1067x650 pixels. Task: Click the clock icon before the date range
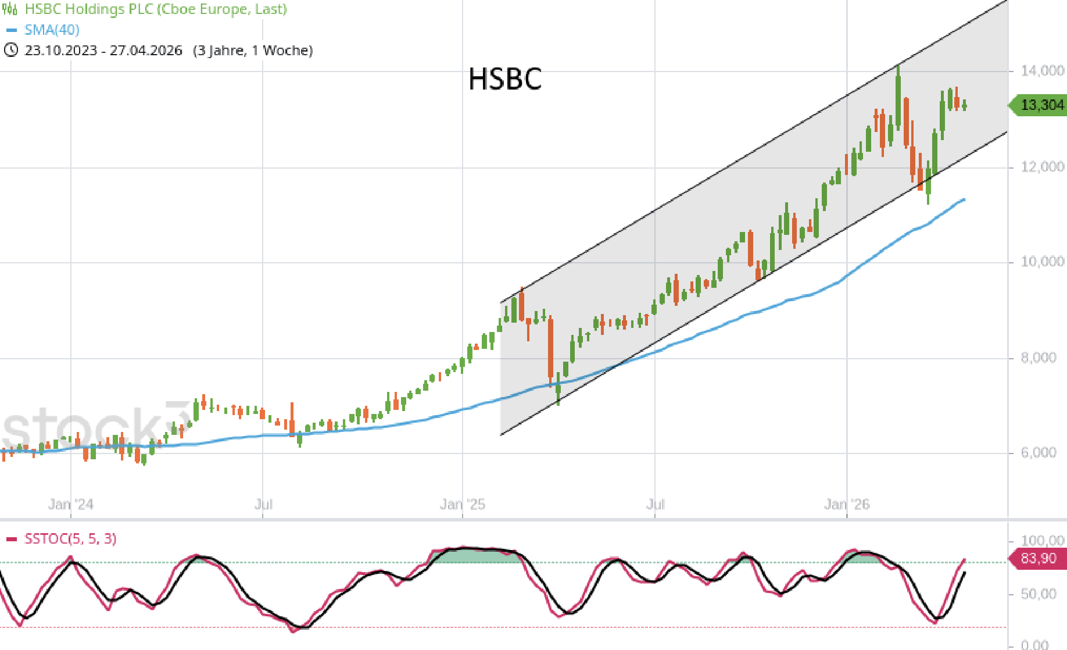10,51
